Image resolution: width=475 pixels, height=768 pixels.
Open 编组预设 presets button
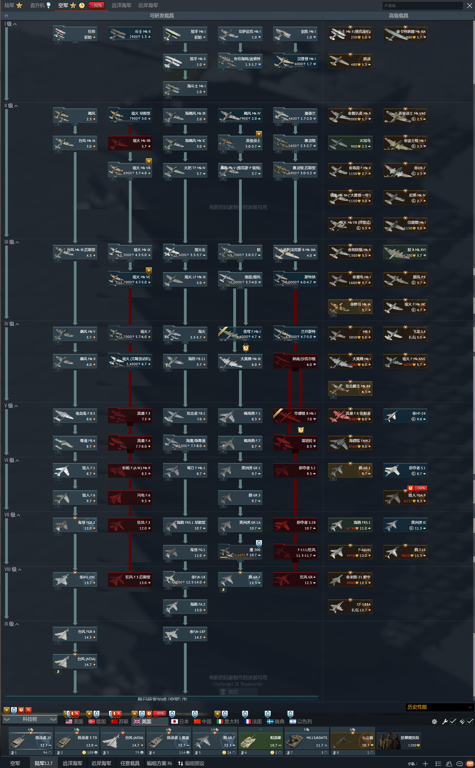click(x=191, y=763)
